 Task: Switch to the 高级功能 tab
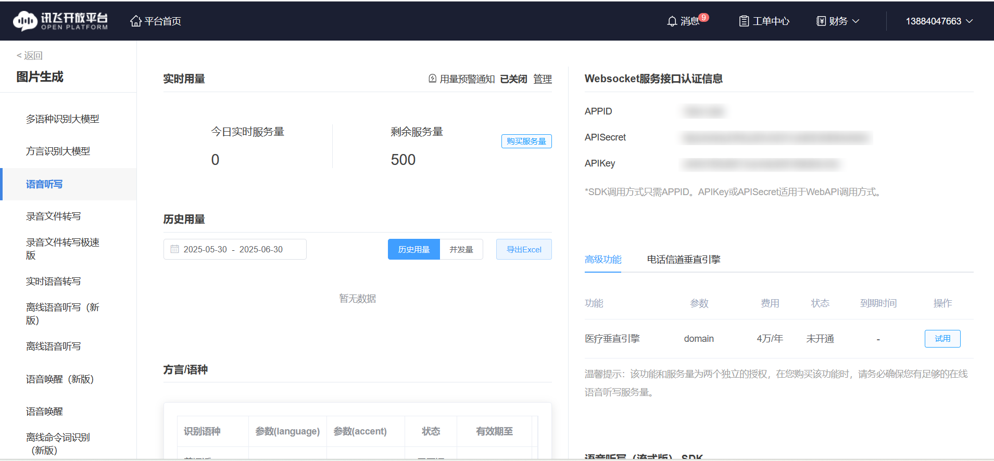pos(603,260)
